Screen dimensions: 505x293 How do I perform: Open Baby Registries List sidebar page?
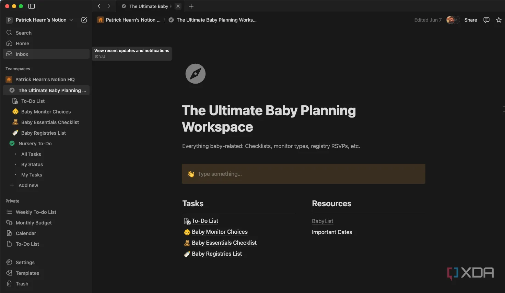[x=46, y=133]
